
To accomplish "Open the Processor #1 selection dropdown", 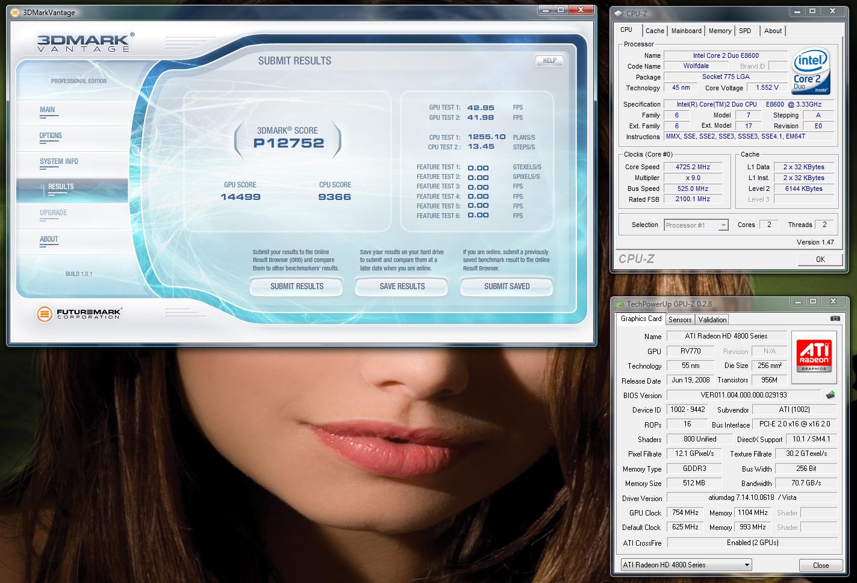I will (696, 225).
